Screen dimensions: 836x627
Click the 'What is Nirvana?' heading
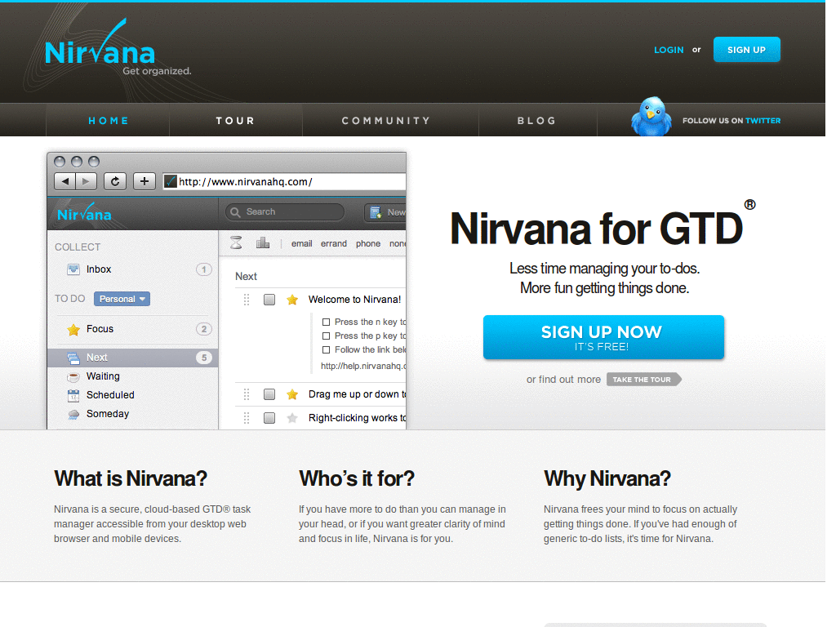tap(131, 478)
